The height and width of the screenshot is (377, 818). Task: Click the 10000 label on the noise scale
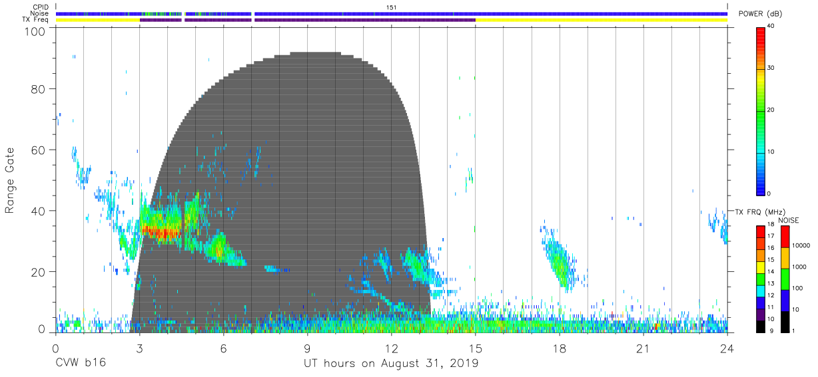pos(801,245)
